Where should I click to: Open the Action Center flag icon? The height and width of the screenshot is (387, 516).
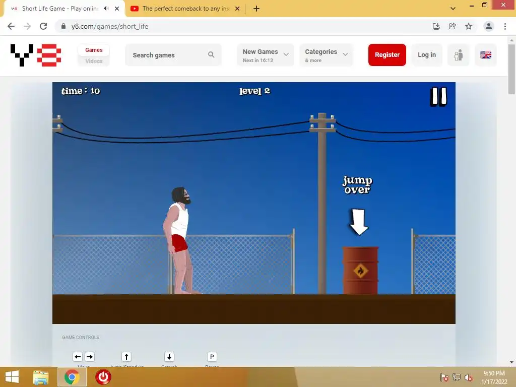pos(444,377)
